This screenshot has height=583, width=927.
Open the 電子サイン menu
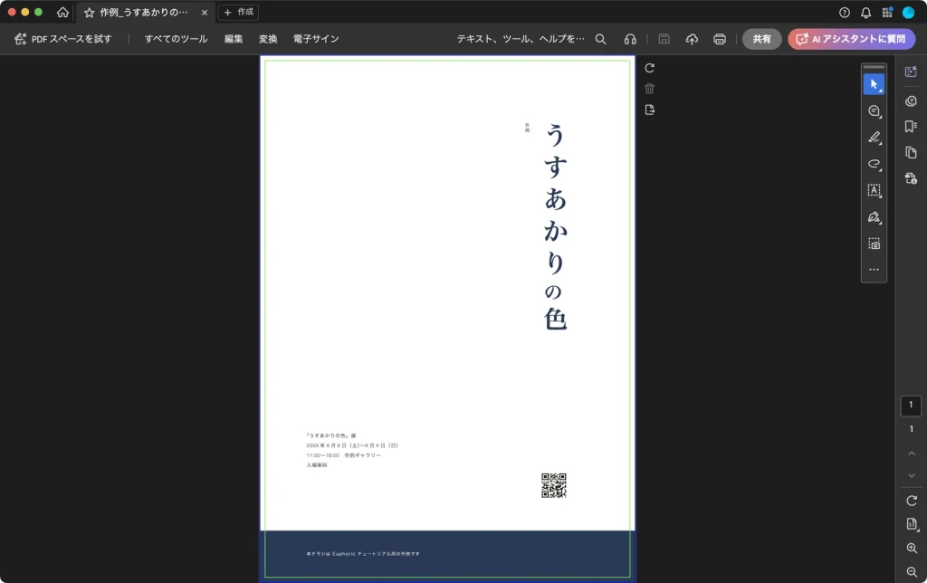(316, 39)
